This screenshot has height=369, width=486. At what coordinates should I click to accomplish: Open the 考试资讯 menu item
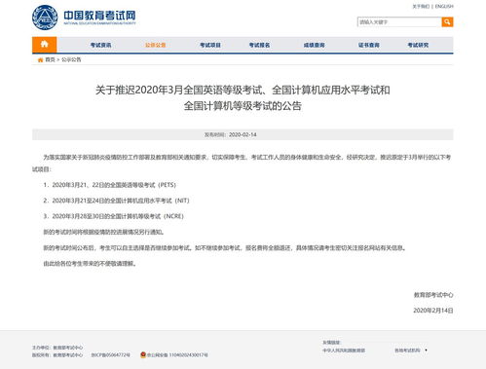pyautogui.click(x=100, y=45)
